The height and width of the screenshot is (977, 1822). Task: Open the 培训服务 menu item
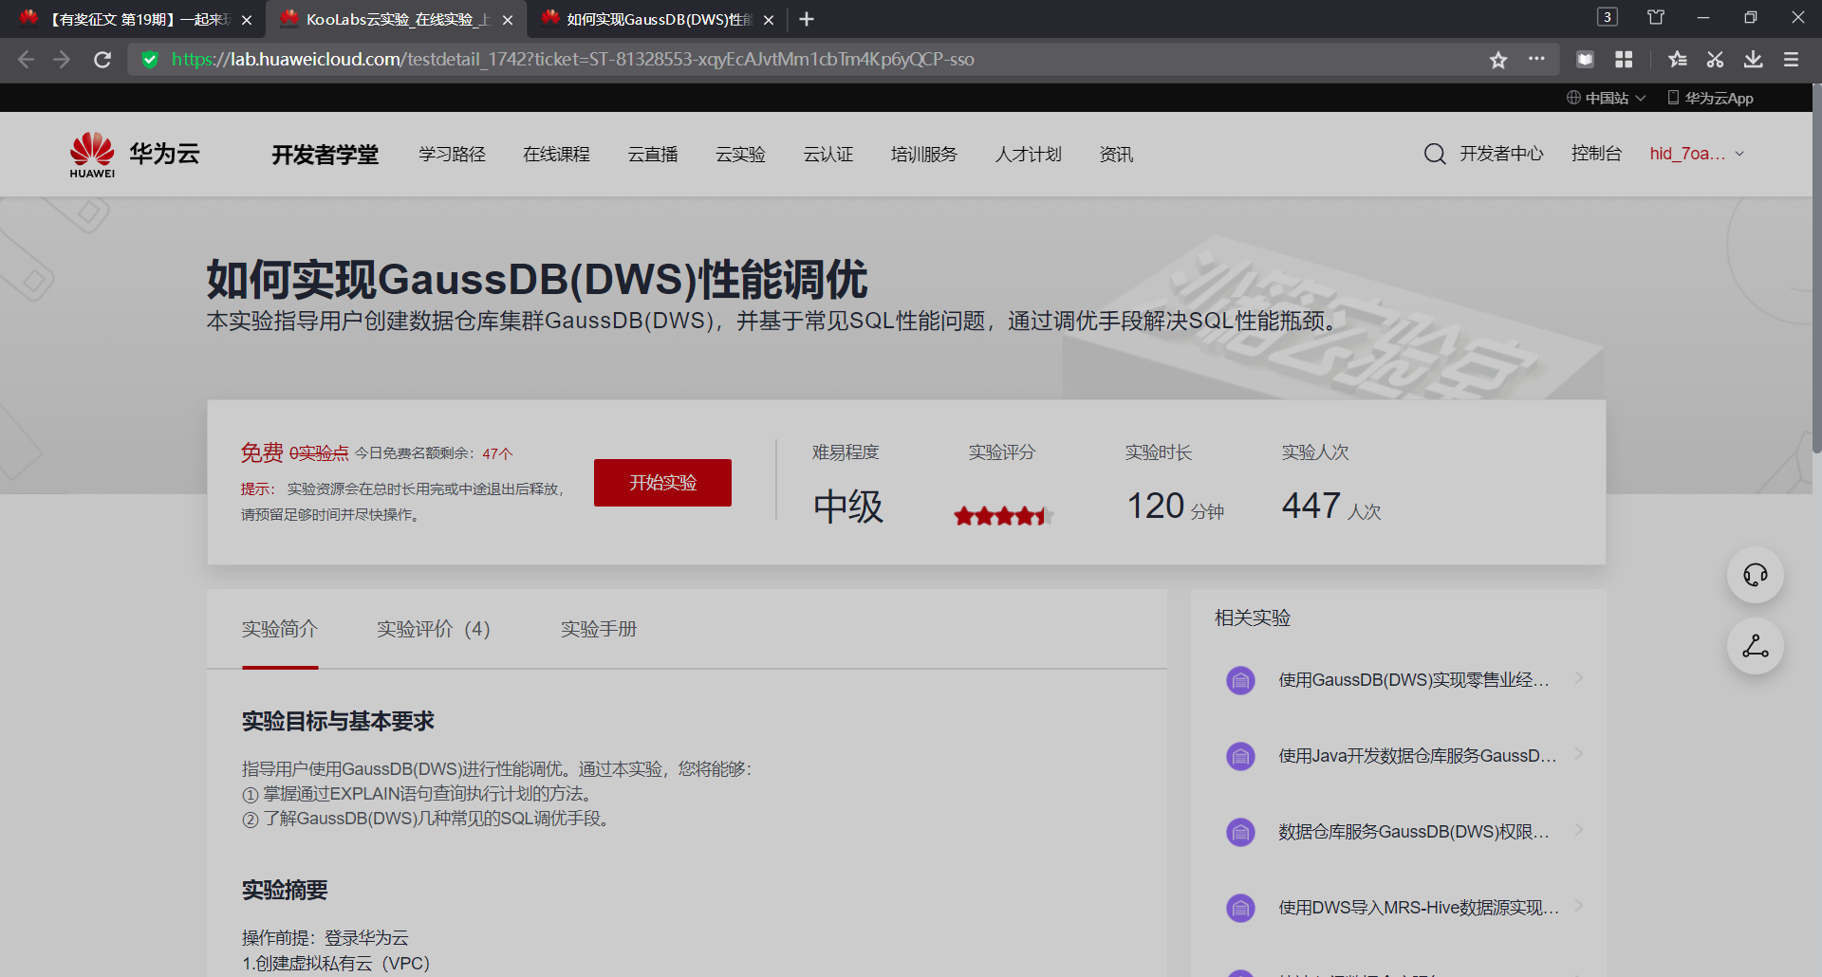(x=924, y=154)
